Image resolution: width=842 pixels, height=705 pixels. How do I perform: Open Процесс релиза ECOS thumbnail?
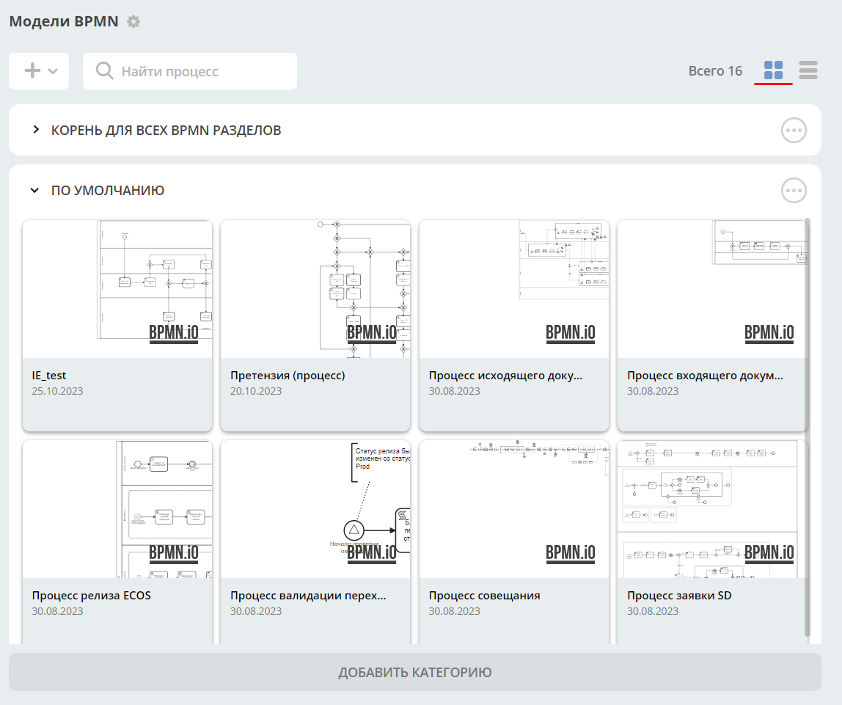(x=117, y=509)
